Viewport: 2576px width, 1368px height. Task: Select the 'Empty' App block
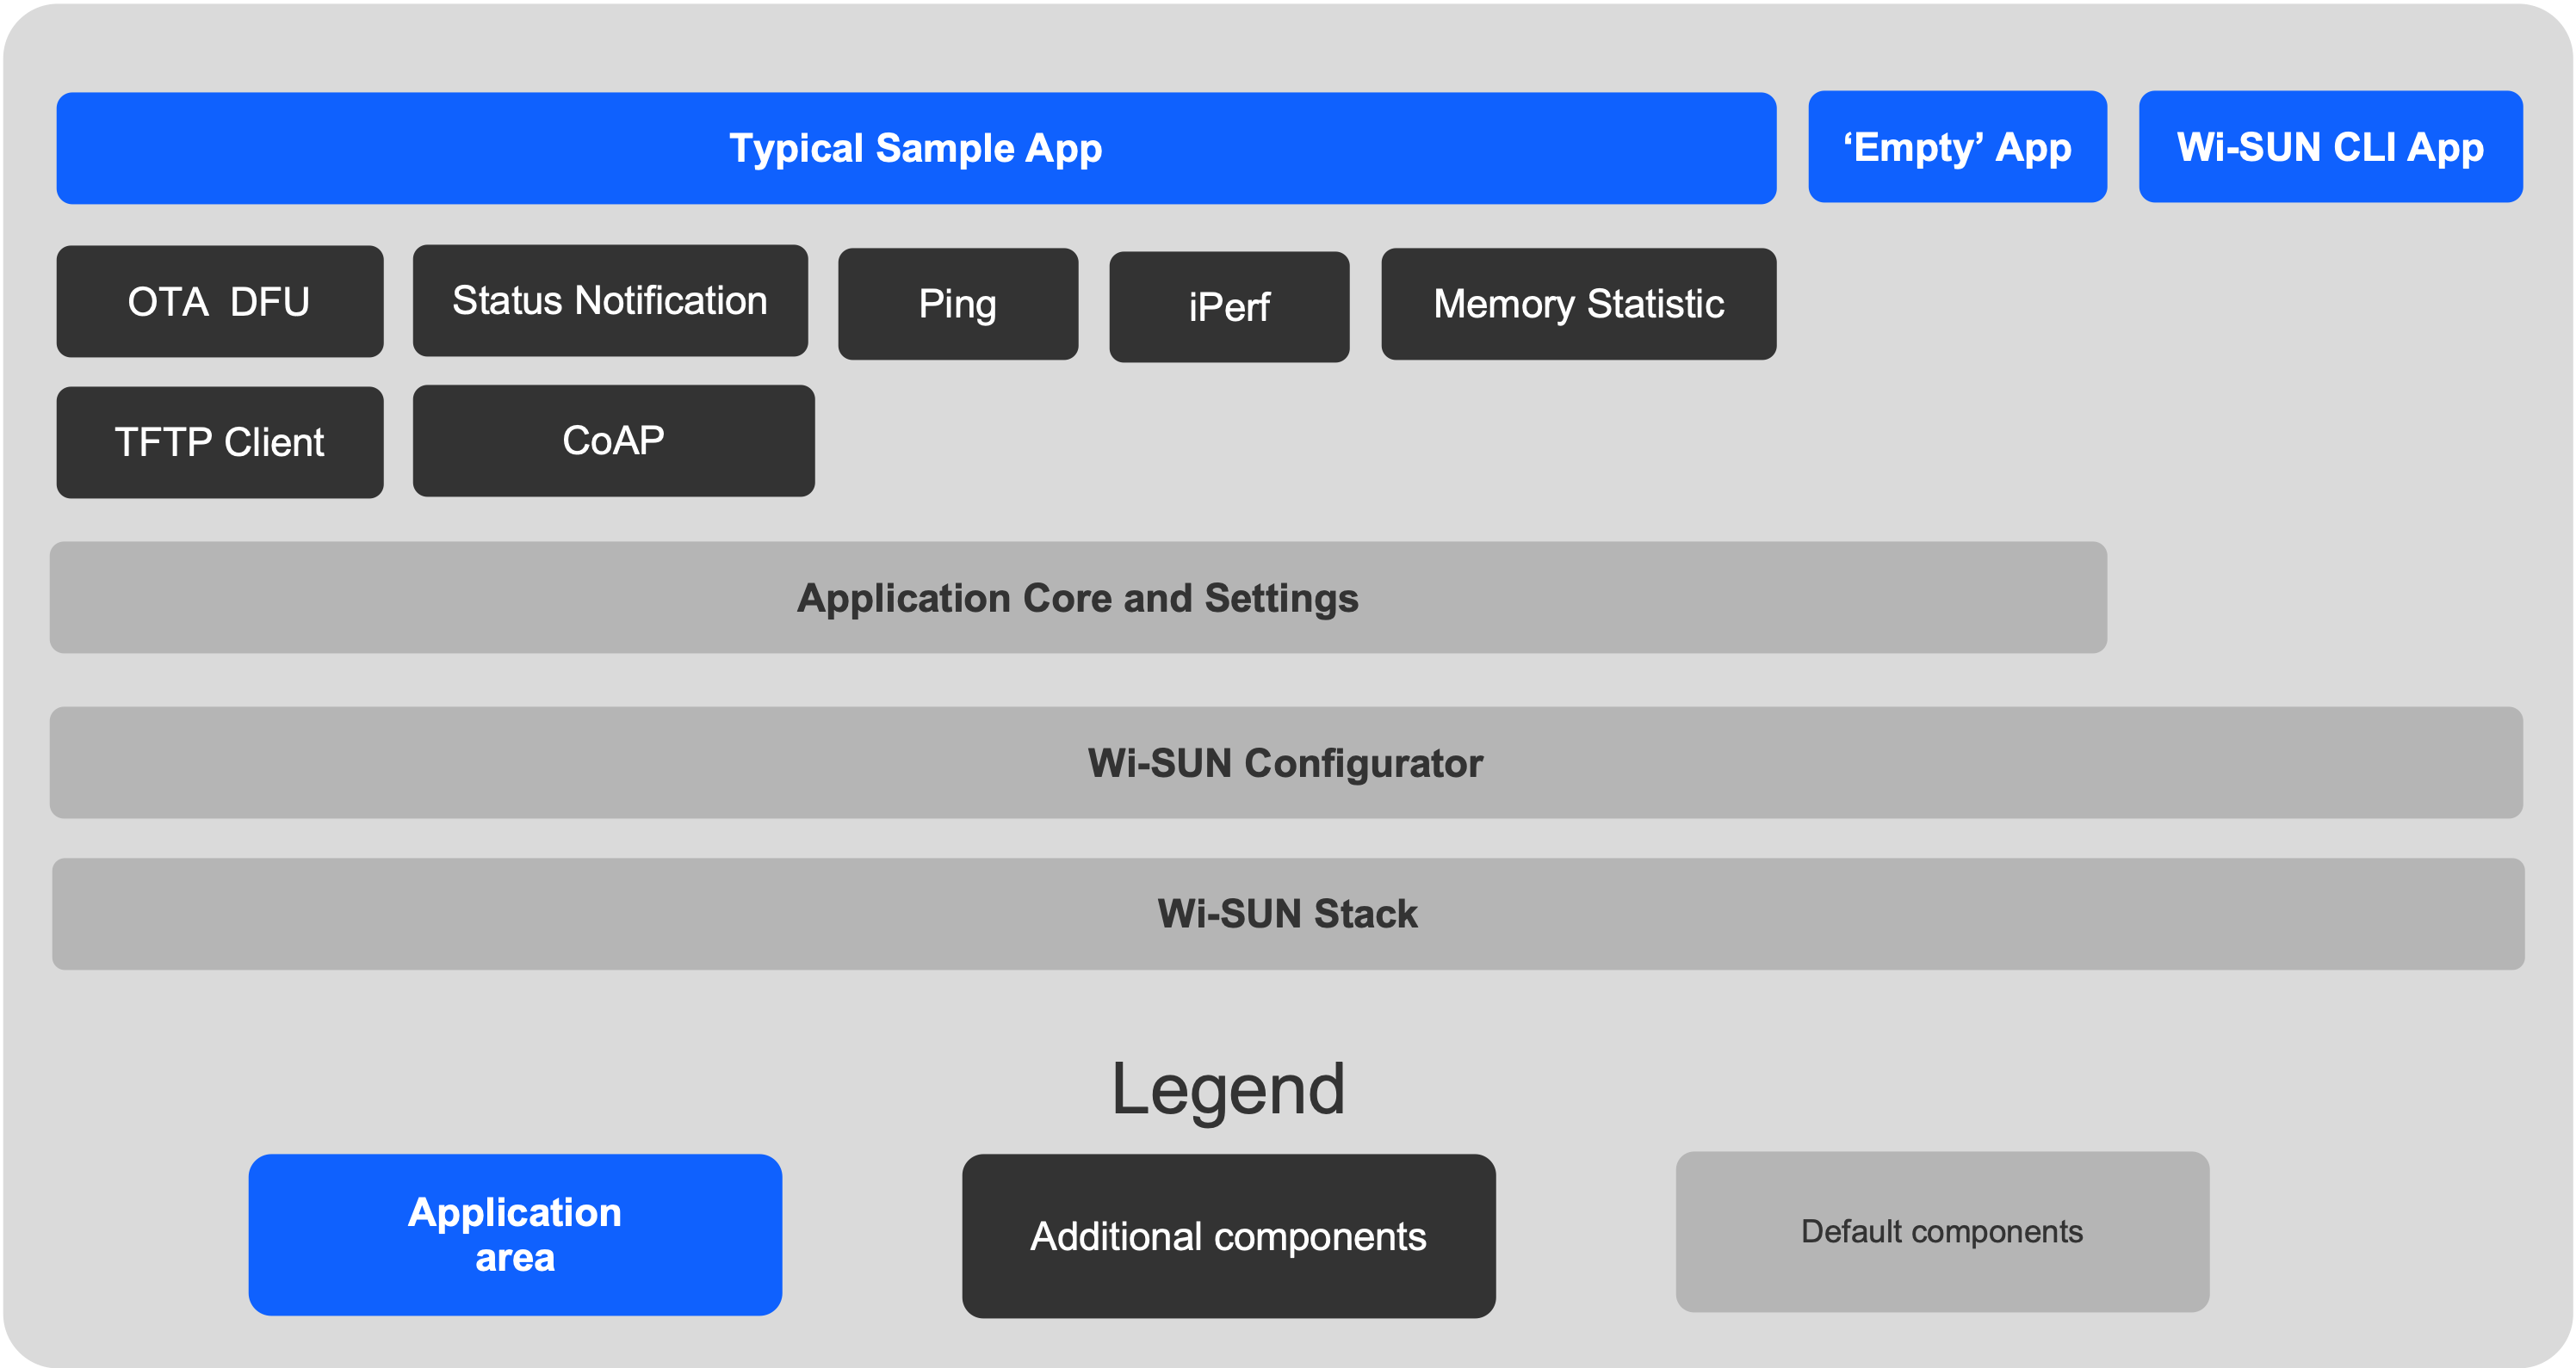click(1957, 147)
